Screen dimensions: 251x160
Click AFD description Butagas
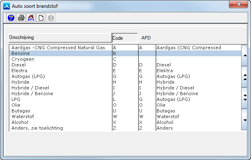166,111
